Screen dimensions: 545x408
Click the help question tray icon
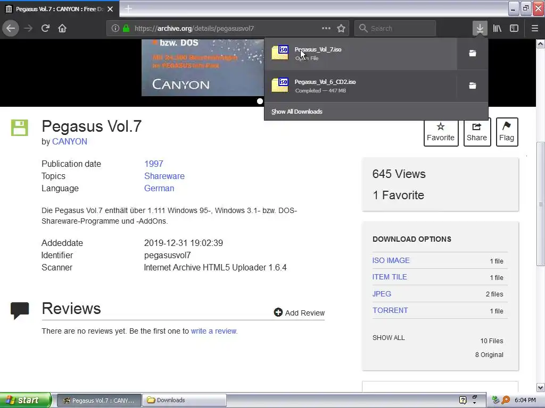(x=463, y=400)
